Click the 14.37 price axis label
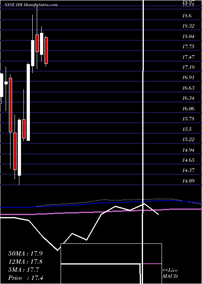 (188, 170)
